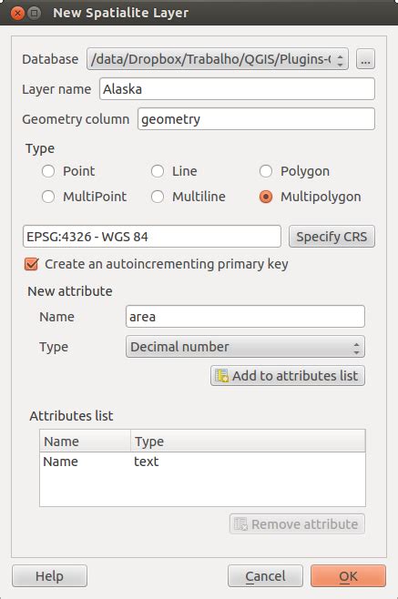This screenshot has width=398, height=599.
Task: Click the browse database ellipsis button
Action: click(x=365, y=59)
